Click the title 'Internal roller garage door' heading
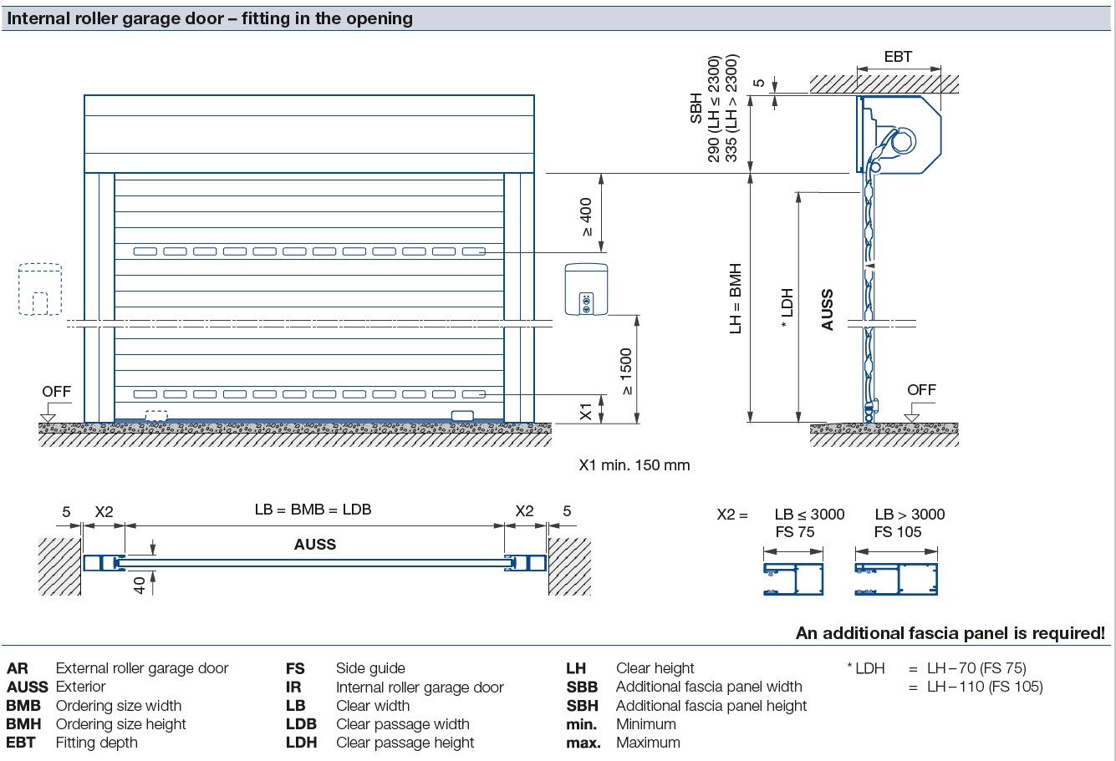Image resolution: width=1116 pixels, height=761 pixels. pyautogui.click(x=210, y=18)
